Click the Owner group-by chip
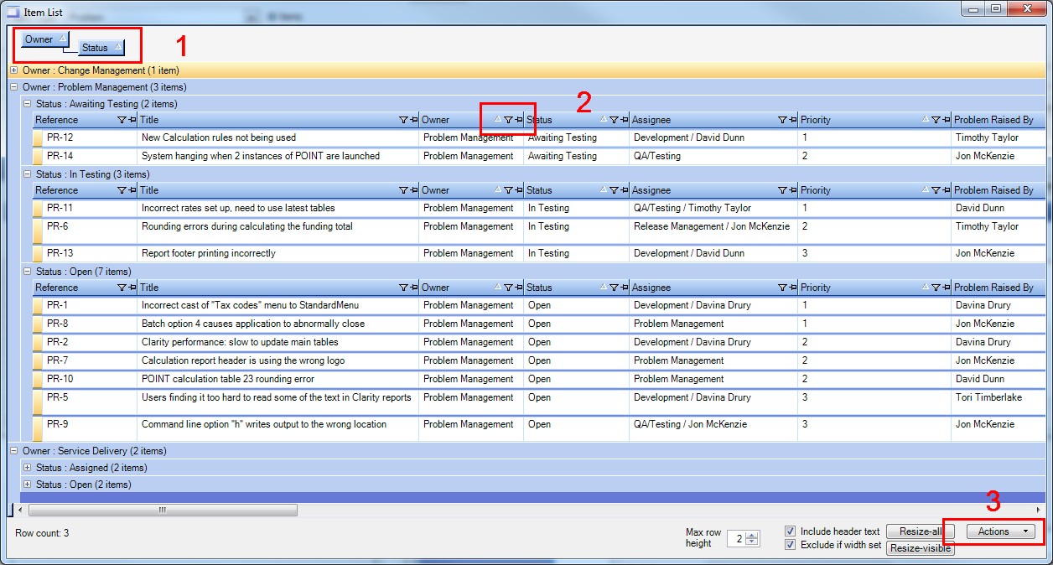 click(x=45, y=39)
